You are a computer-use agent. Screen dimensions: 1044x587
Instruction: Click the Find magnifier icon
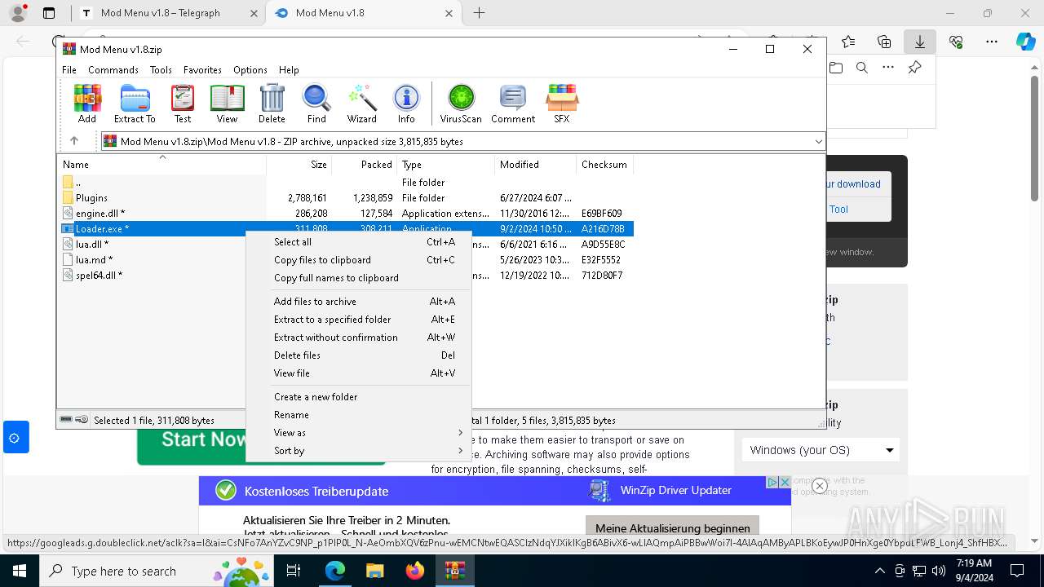(x=316, y=104)
